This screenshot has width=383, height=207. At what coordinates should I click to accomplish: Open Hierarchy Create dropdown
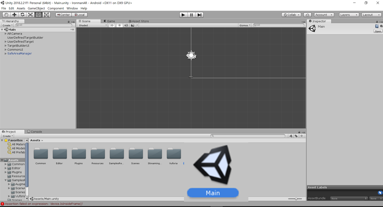[x=7, y=25]
